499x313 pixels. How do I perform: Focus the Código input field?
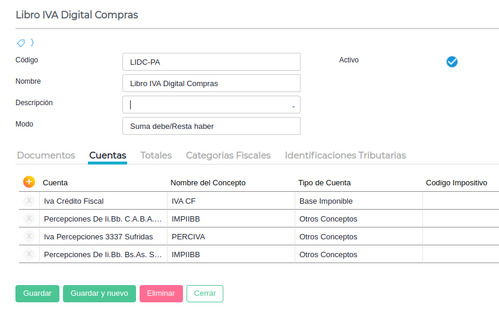(x=211, y=62)
